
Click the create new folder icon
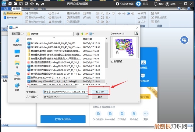click(86, 34)
